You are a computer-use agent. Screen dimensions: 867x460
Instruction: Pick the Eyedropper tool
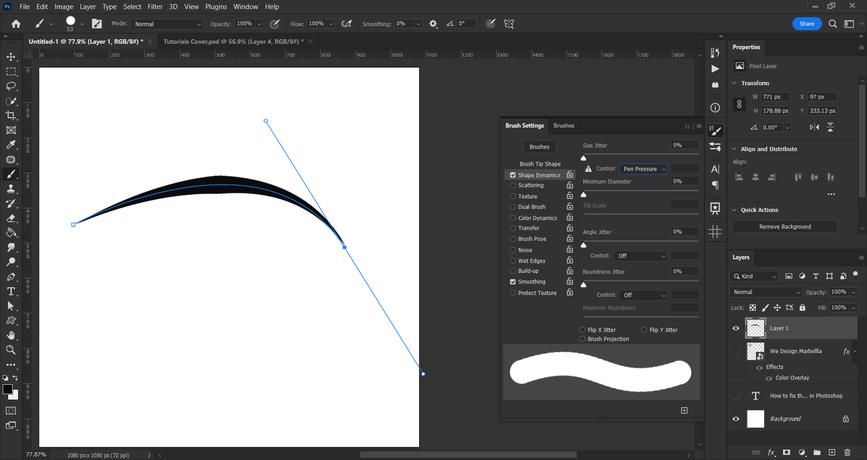point(11,145)
